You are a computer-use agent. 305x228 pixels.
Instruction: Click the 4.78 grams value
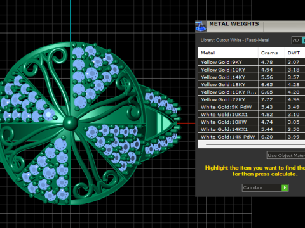pyautogui.click(x=267, y=62)
